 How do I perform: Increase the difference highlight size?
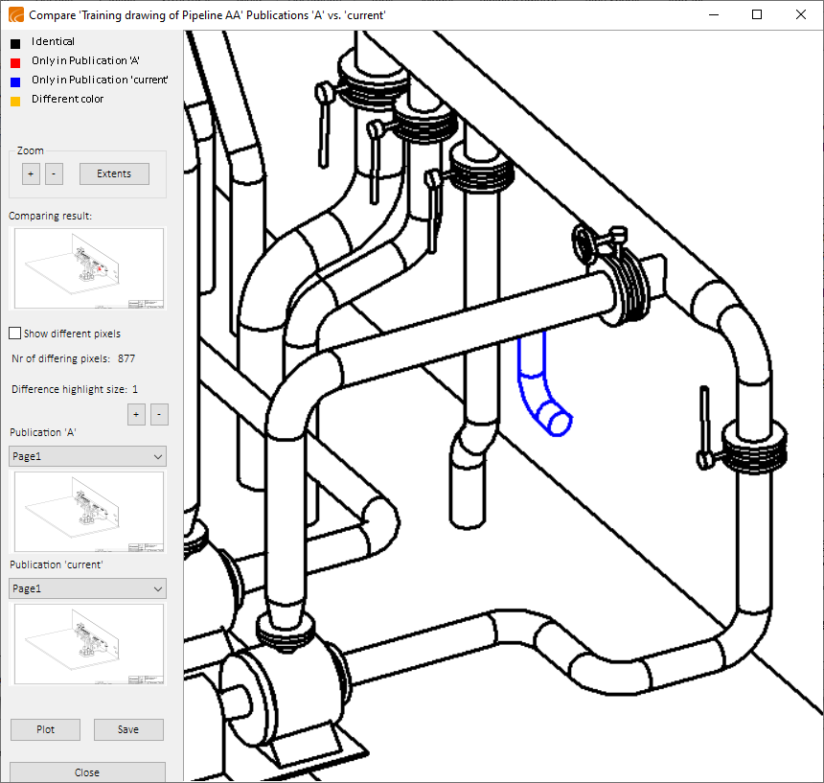click(x=136, y=414)
